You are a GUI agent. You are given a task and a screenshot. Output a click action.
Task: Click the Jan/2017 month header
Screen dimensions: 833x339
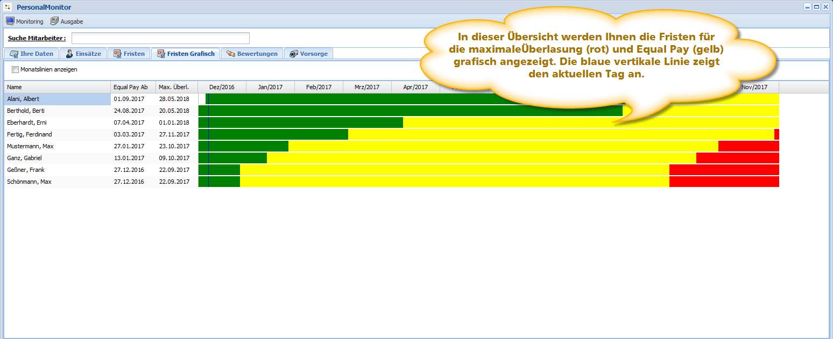(x=270, y=87)
